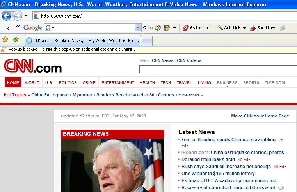Click the Google toolbar highlighter pen icon
This screenshot has width=297, height=192.
click(283, 28)
